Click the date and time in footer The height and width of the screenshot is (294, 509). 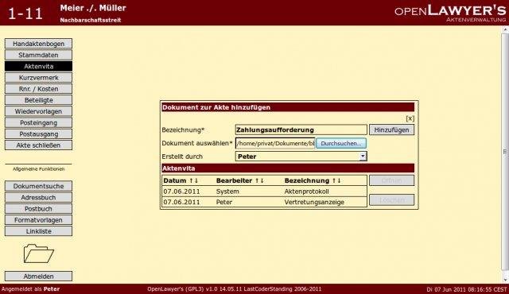point(467,289)
